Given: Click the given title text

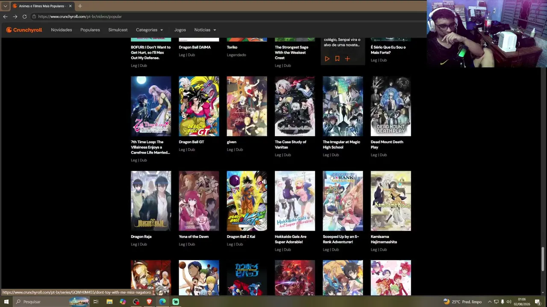Looking at the screenshot, I should (x=232, y=142).
